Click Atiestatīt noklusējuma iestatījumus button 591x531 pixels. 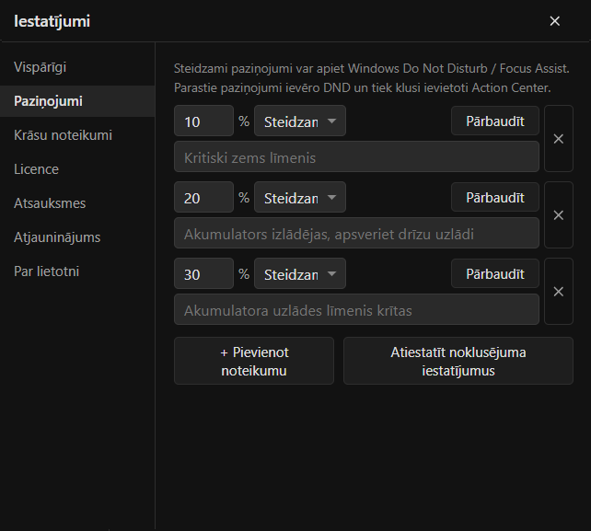coord(458,361)
